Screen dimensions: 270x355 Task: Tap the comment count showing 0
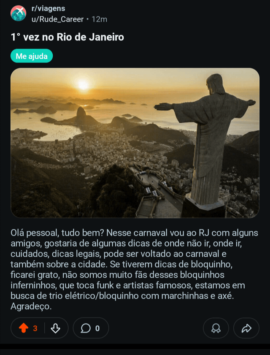tap(97, 328)
